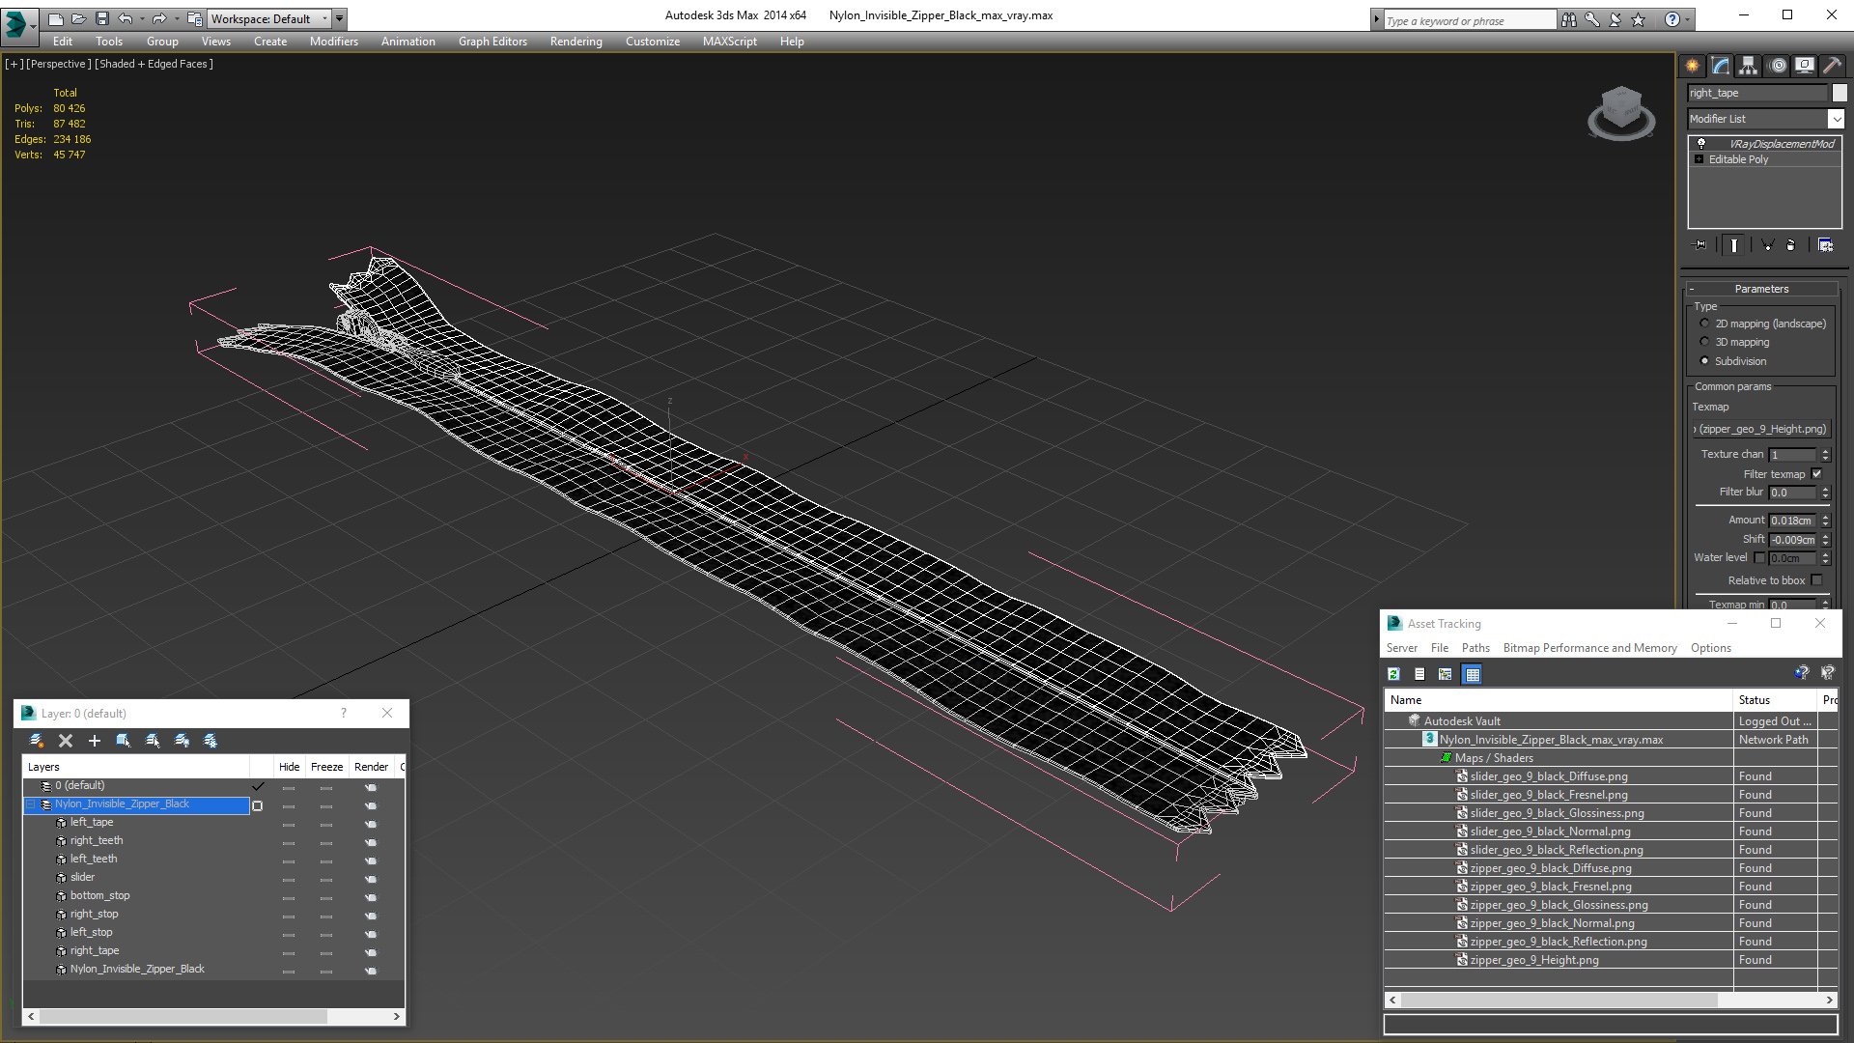Click Add Selected Objects plus icon
The image size is (1854, 1043).
click(95, 741)
